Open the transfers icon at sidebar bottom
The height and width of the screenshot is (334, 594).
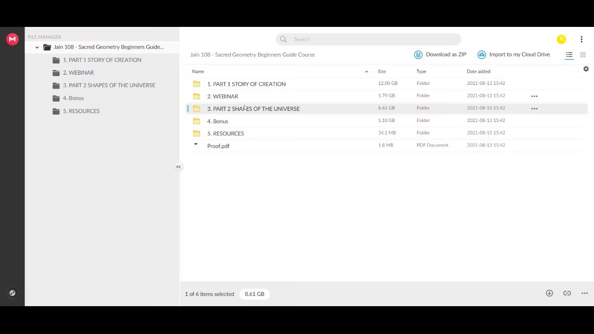[x=13, y=293]
